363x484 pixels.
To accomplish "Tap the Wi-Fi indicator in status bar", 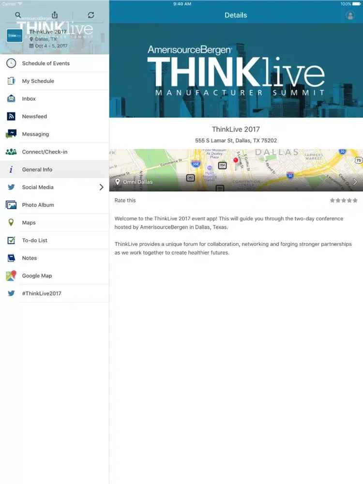I will [x=20, y=4].
